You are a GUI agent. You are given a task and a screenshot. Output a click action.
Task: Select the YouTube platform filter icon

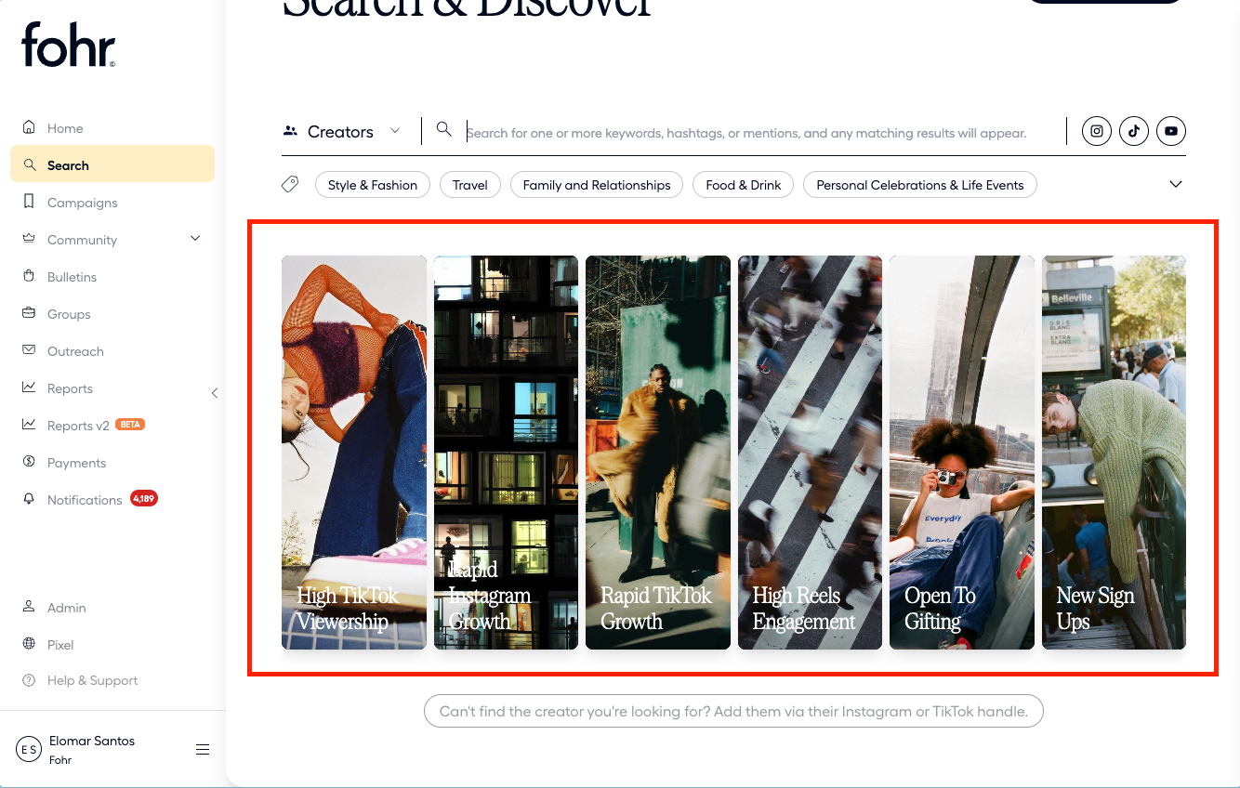point(1171,131)
